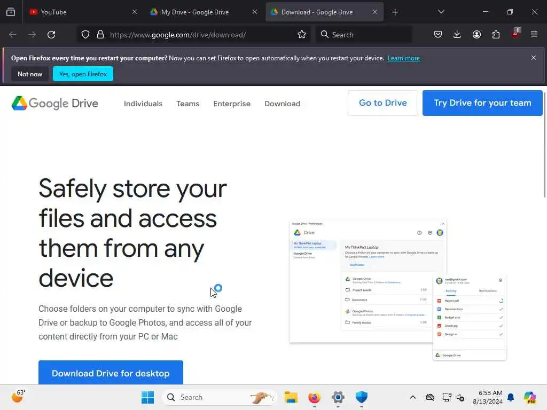
Task: Open the Windows Start menu
Action: pos(147,397)
